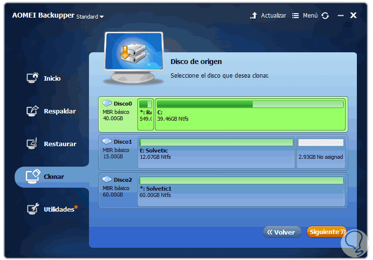Click the Utilidades wrench icon
The image size is (373, 260).
click(x=33, y=209)
